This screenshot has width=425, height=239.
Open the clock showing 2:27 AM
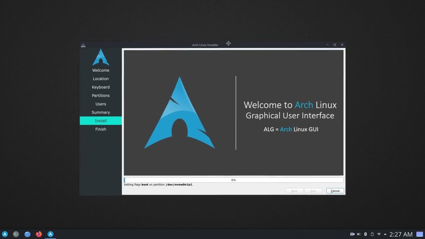(401, 234)
